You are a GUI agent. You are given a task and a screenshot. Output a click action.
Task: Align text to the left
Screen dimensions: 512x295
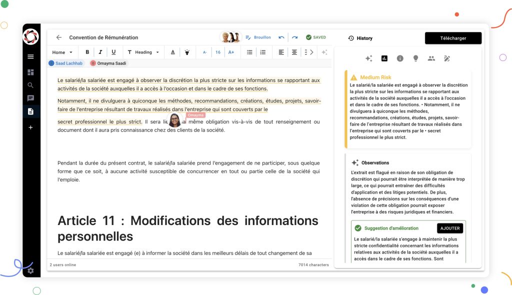tap(281, 52)
